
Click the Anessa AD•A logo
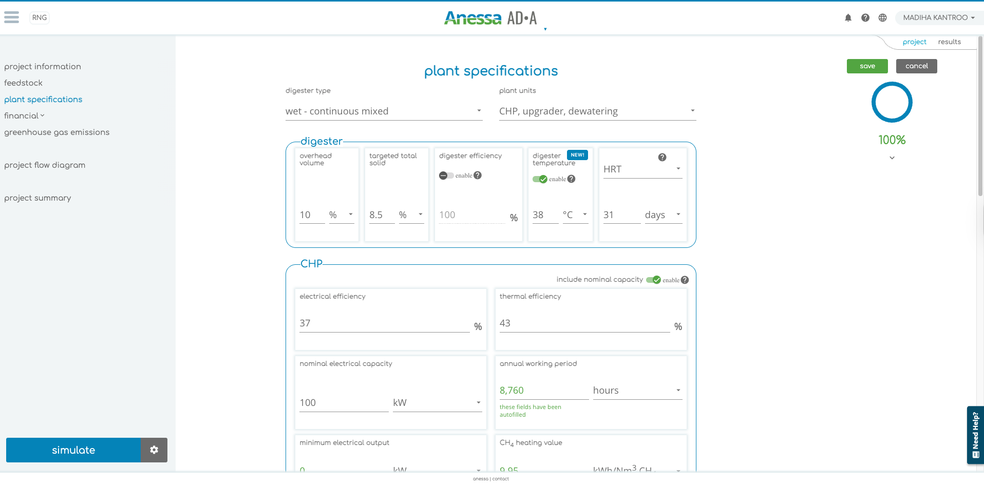coord(490,18)
